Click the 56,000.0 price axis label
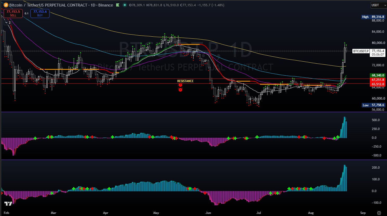The width and height of the screenshot is (387, 216). pos(378,110)
